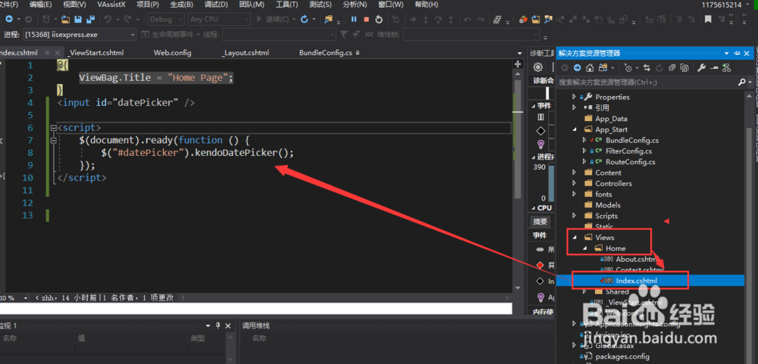Switch to the _ViewStart.cshtml tab
The width and height of the screenshot is (758, 364).
[96, 53]
